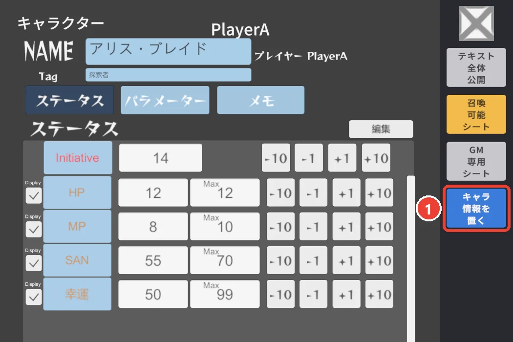Click the プレイヤー PlayerA label
The height and width of the screenshot is (342, 513).
(300, 56)
